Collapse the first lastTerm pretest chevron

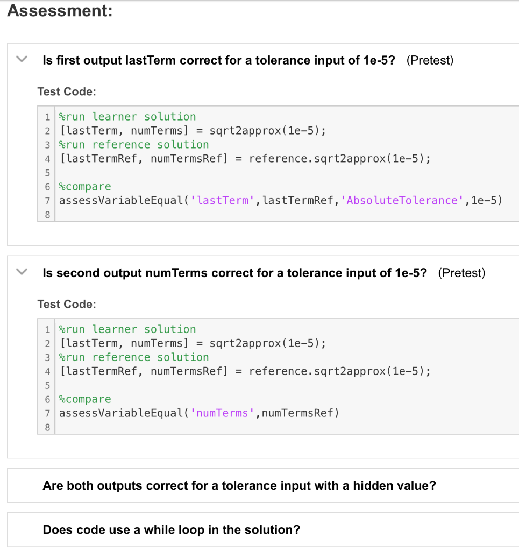(22, 59)
